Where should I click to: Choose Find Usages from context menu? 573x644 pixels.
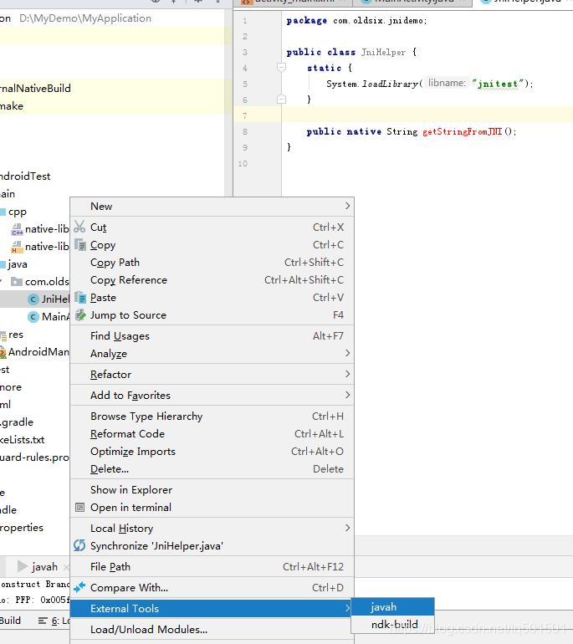click(212, 336)
